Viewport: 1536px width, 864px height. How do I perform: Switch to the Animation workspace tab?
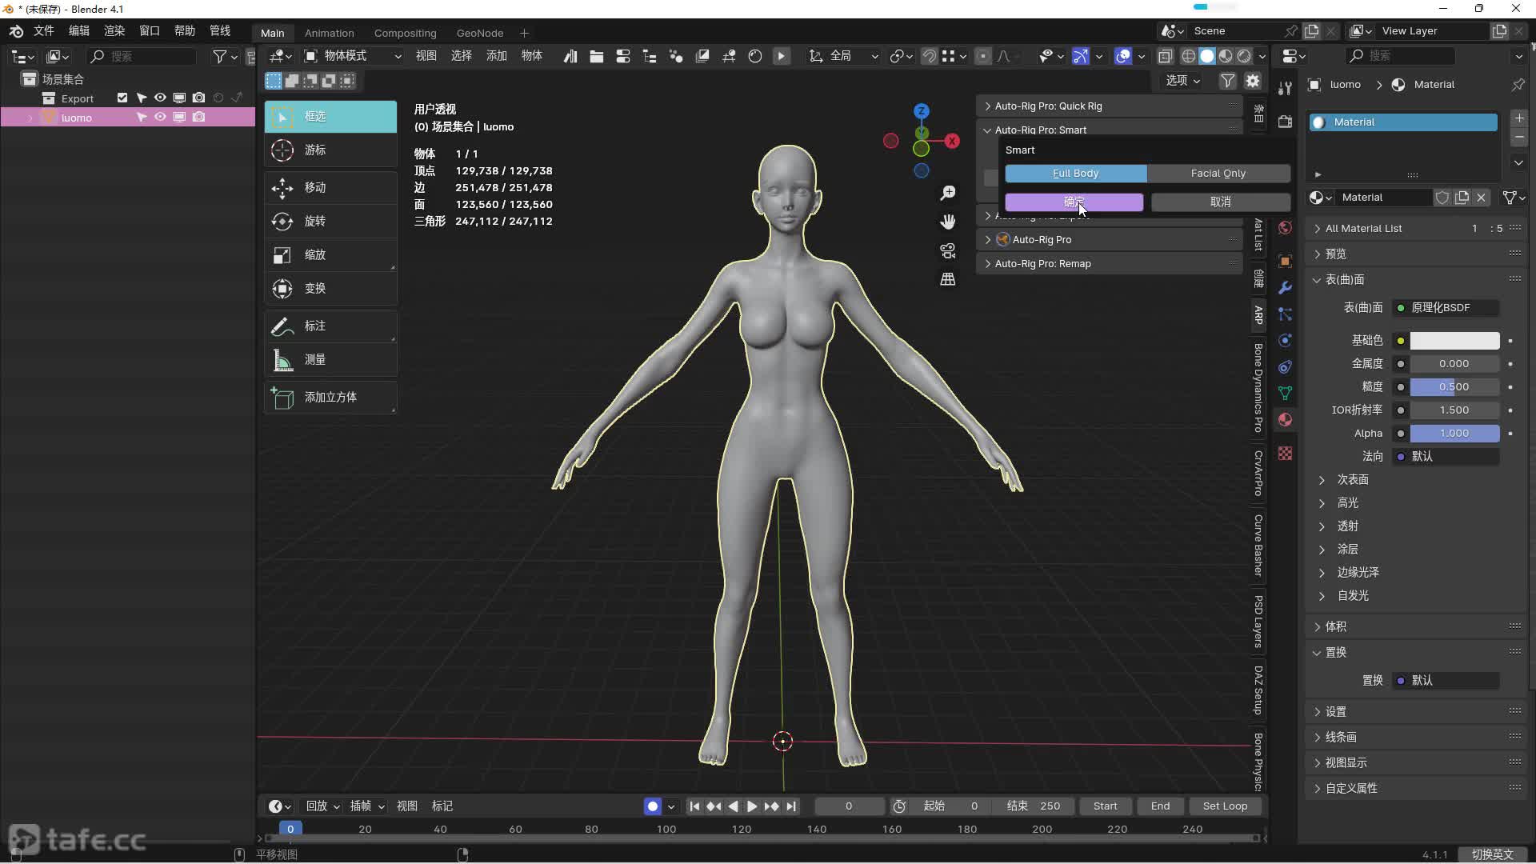pyautogui.click(x=329, y=33)
